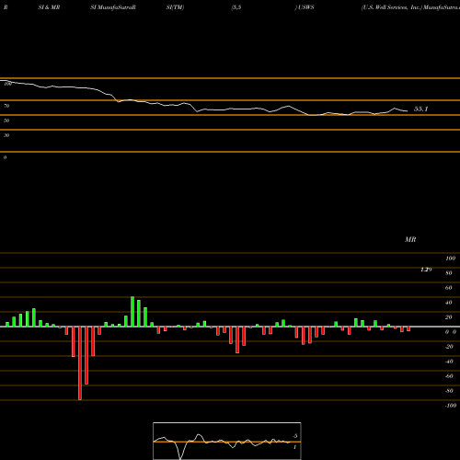
Task: Click the MR indicator label
Action: coord(410,239)
